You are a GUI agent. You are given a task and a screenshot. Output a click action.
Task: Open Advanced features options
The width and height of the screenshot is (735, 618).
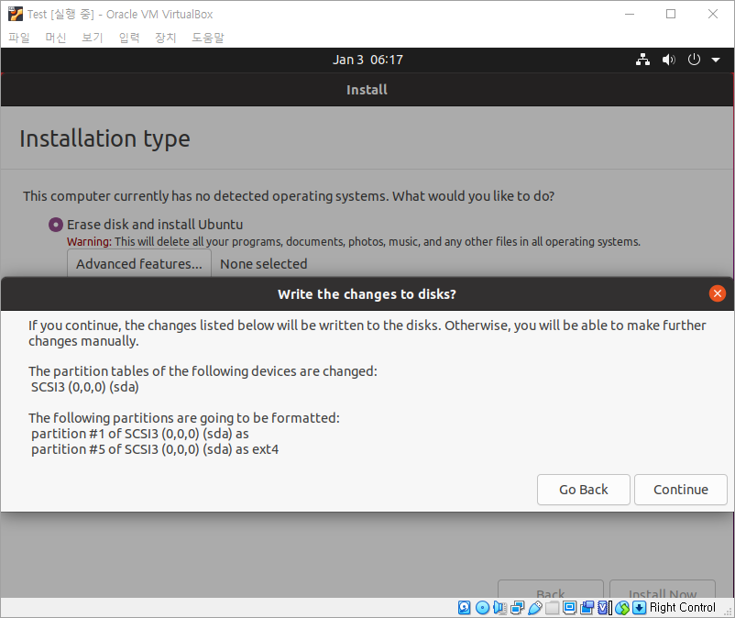point(139,264)
